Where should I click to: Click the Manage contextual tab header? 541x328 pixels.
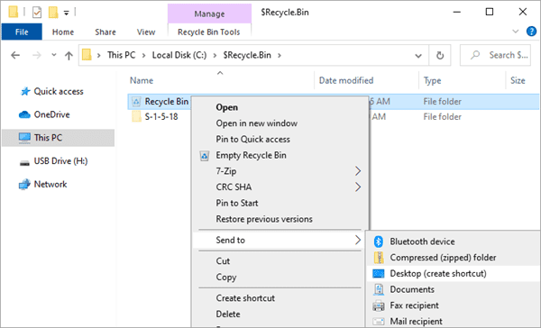coord(209,14)
